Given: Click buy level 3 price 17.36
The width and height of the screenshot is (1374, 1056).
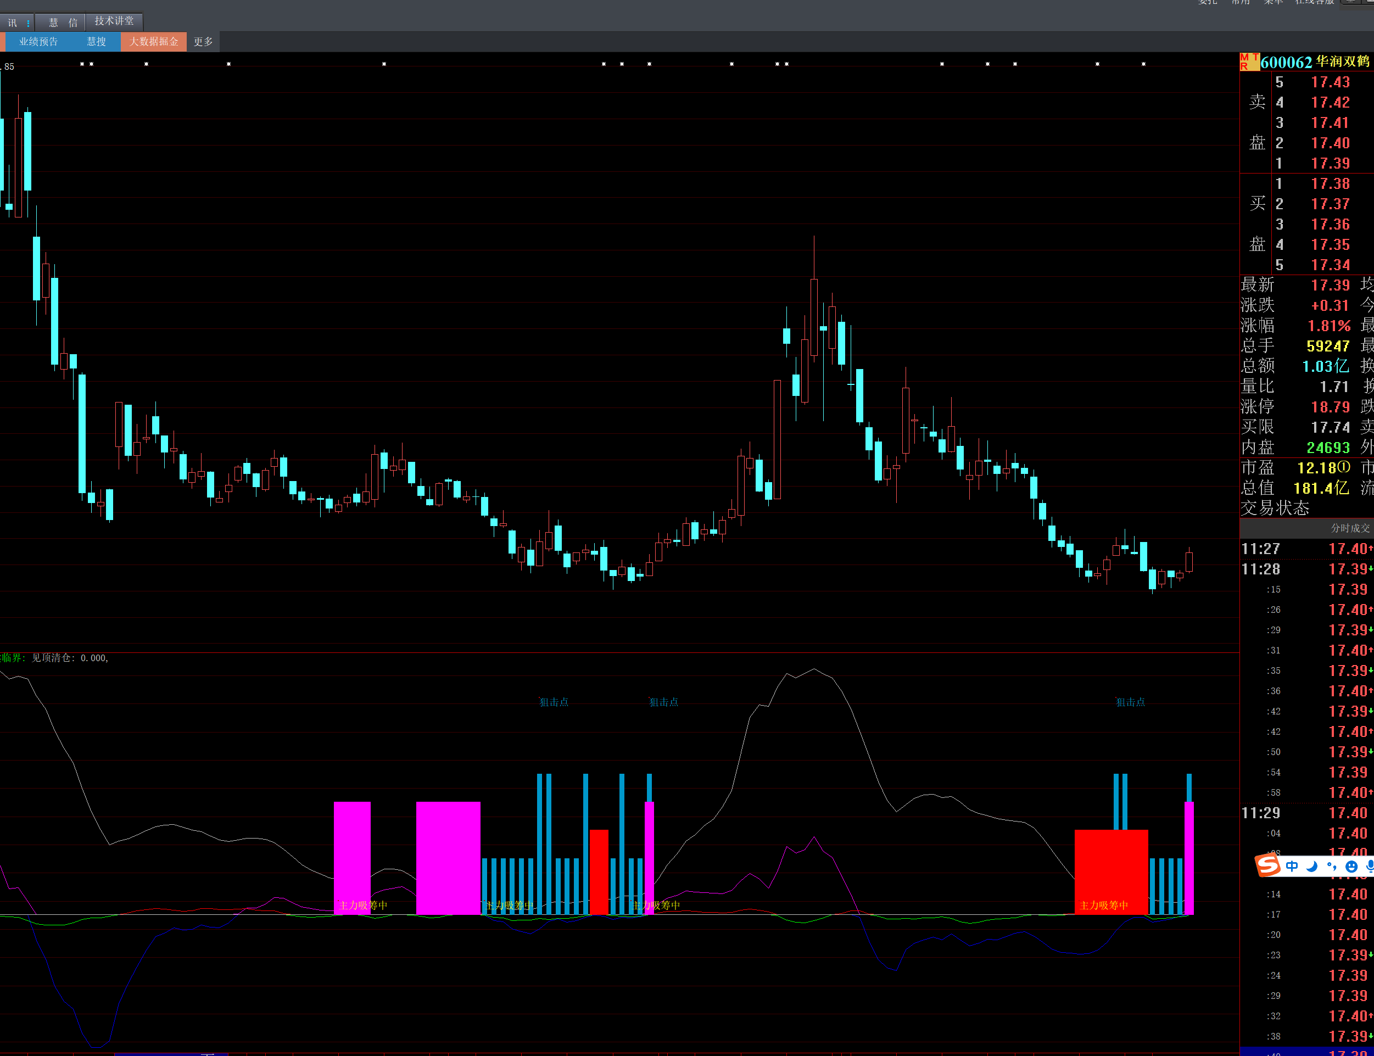Looking at the screenshot, I should coord(1330,225).
